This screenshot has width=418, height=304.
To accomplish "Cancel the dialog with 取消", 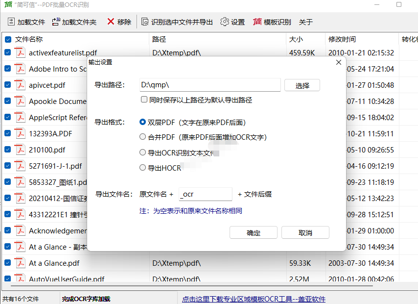I will [x=305, y=233].
